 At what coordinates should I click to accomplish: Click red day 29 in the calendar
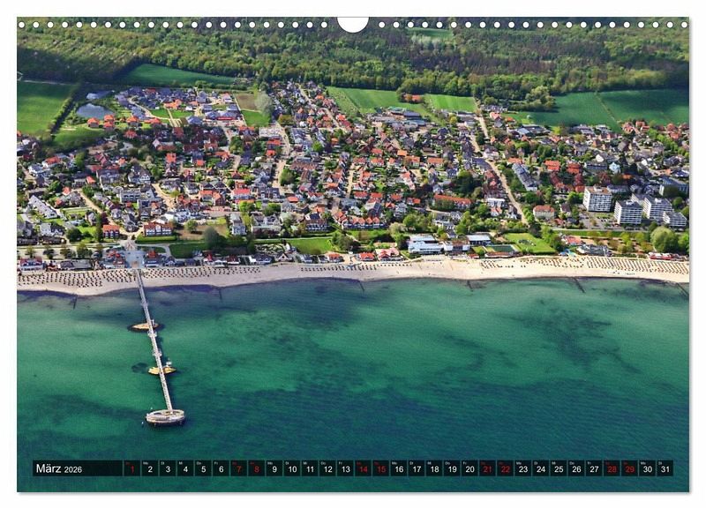[x=629, y=468]
